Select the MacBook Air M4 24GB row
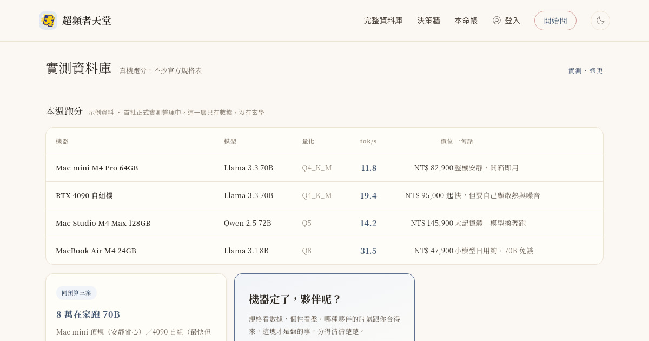This screenshot has width=649, height=341. coord(325,251)
